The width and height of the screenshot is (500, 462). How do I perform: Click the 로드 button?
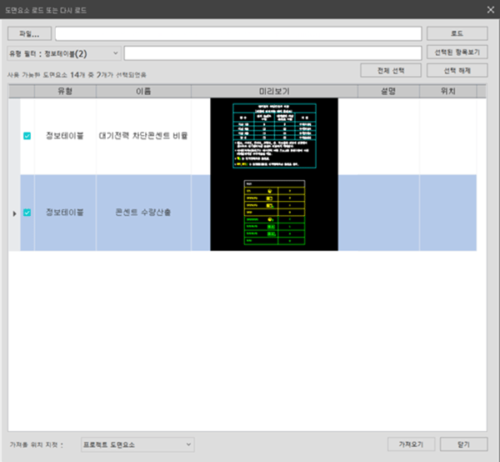point(457,33)
